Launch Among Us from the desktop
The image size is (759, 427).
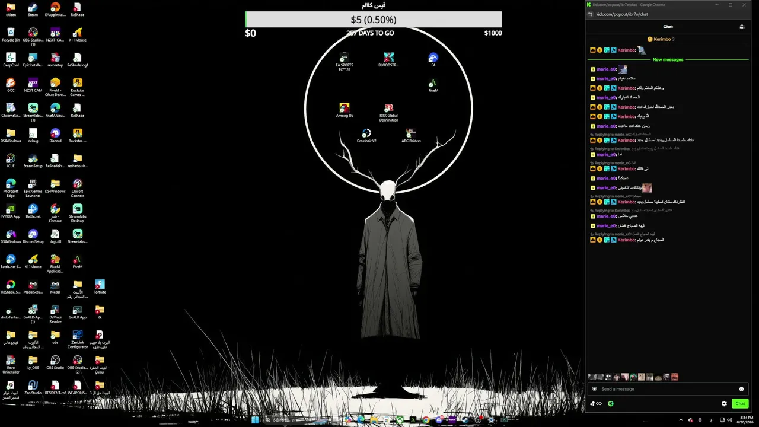[344, 110]
